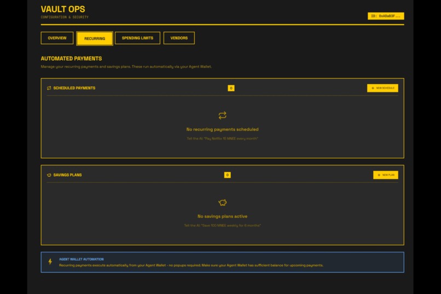441x294 pixels.
Task: Click the Scheduled Payments count badge
Action: [x=231, y=88]
